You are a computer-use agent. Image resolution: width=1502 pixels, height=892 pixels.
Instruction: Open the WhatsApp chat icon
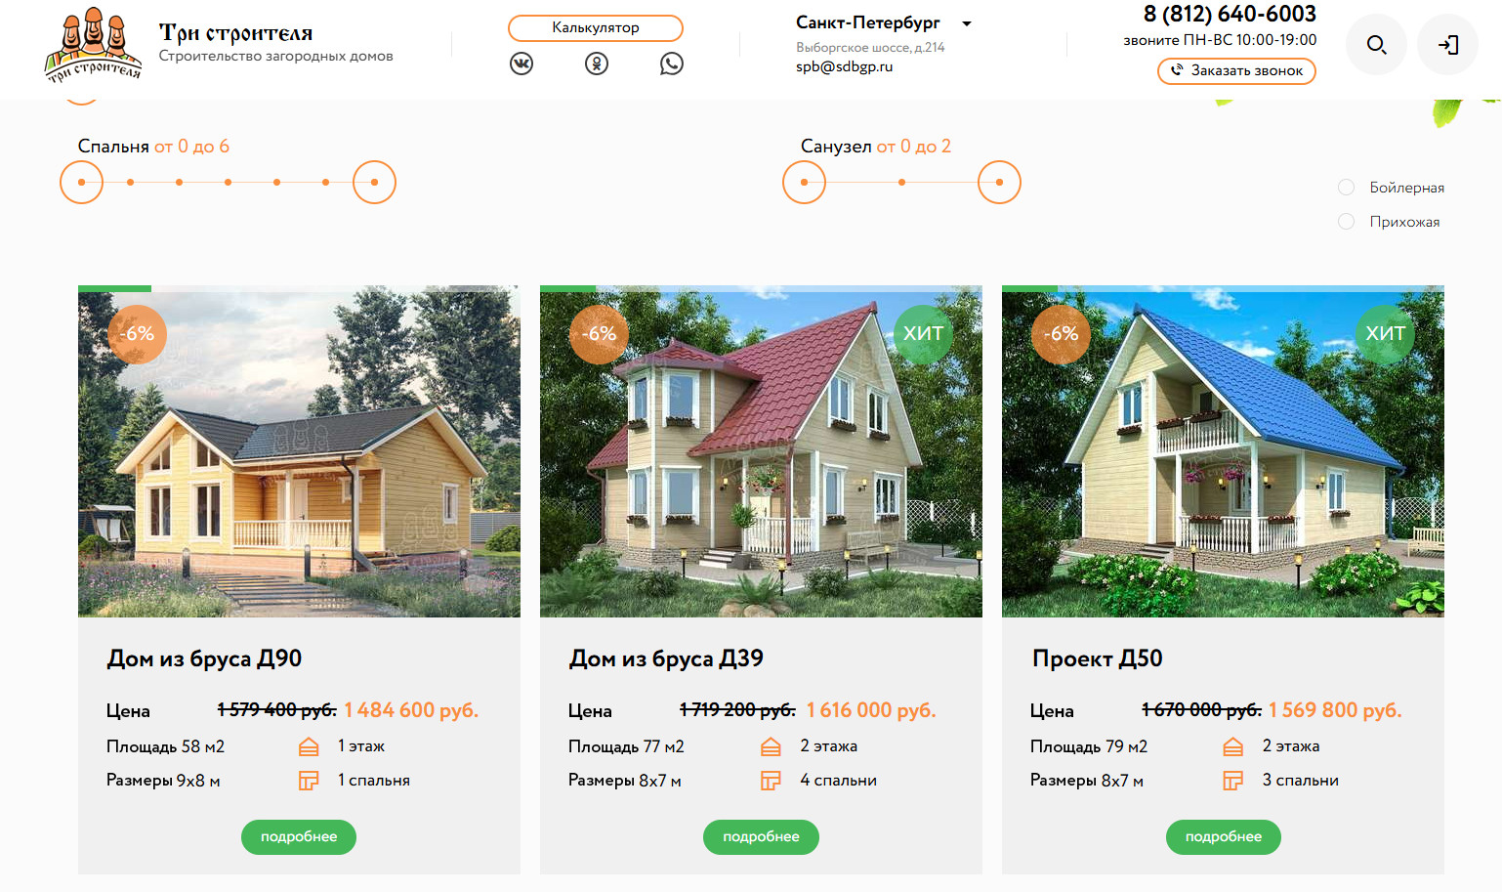pos(672,64)
